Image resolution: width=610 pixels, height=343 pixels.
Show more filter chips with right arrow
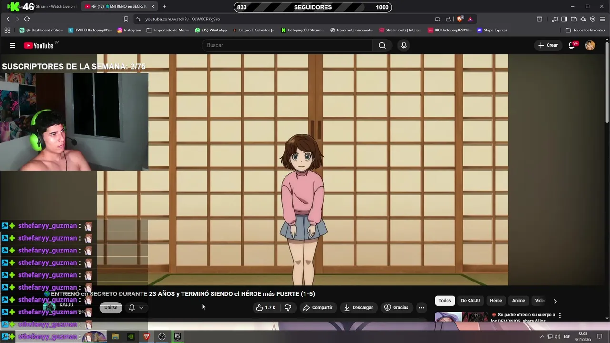click(555, 301)
